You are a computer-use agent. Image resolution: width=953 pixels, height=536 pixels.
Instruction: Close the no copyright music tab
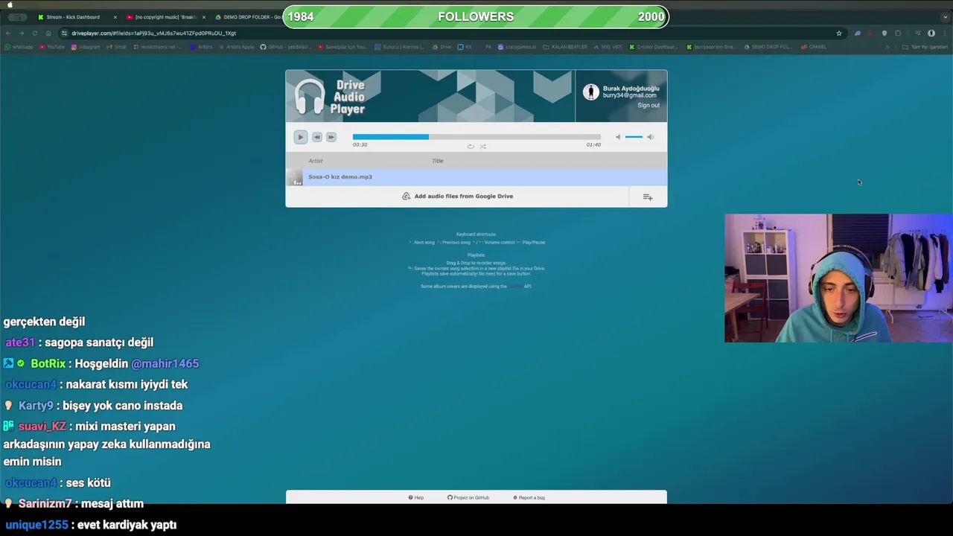click(203, 17)
